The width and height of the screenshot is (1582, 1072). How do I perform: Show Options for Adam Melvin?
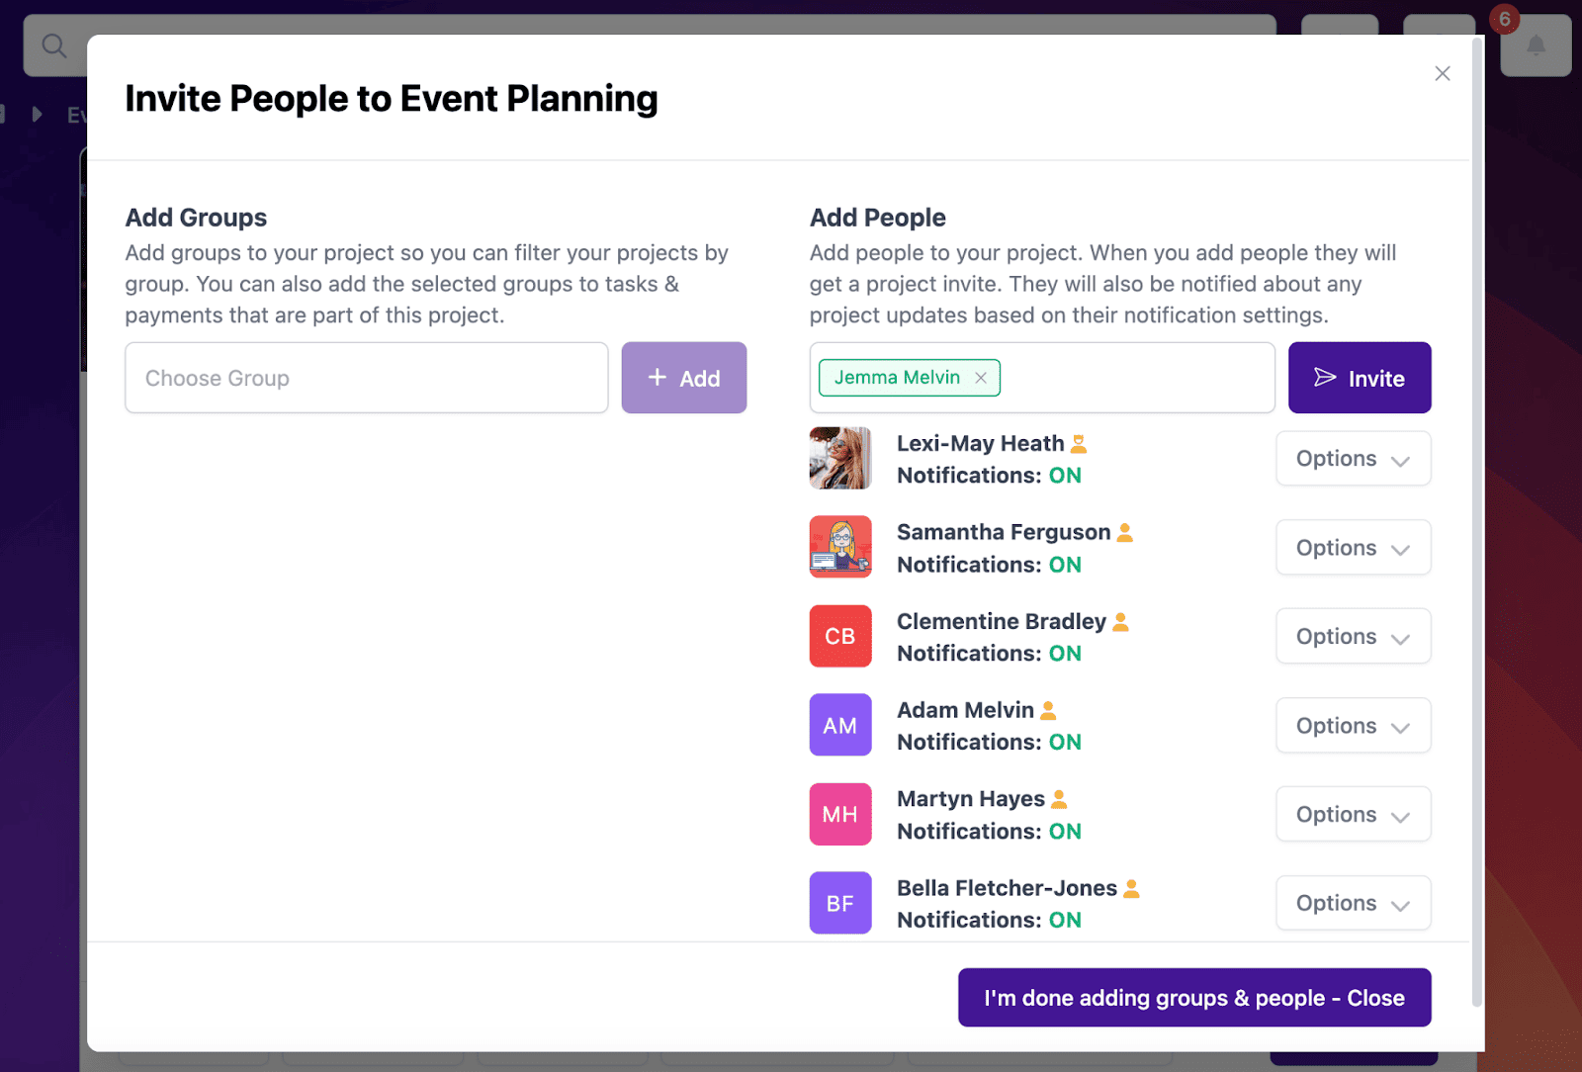1353,726
